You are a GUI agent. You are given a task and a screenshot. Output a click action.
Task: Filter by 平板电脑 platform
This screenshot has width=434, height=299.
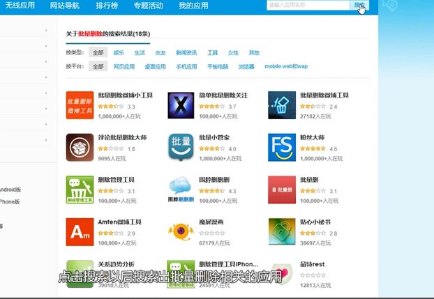tap(218, 66)
